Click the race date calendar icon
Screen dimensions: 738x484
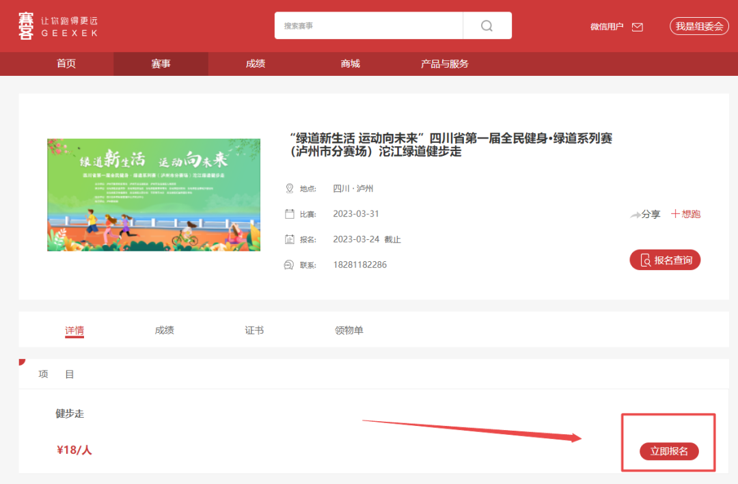tap(289, 214)
